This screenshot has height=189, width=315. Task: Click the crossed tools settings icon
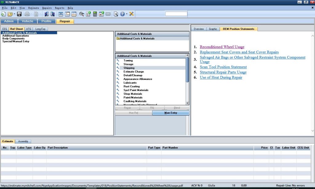[131, 14]
